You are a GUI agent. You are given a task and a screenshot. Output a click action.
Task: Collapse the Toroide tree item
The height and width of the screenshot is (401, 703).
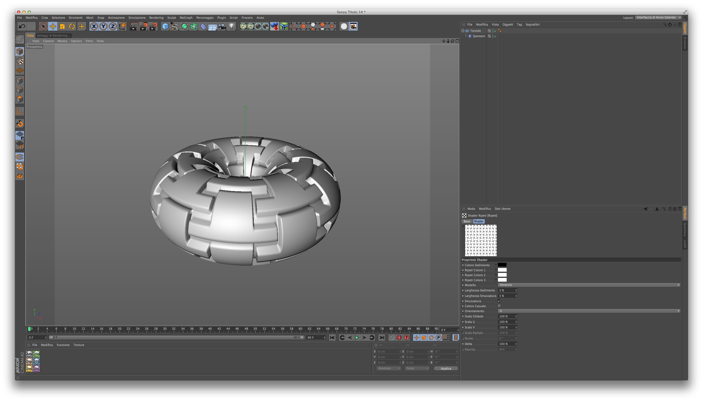[x=463, y=31]
